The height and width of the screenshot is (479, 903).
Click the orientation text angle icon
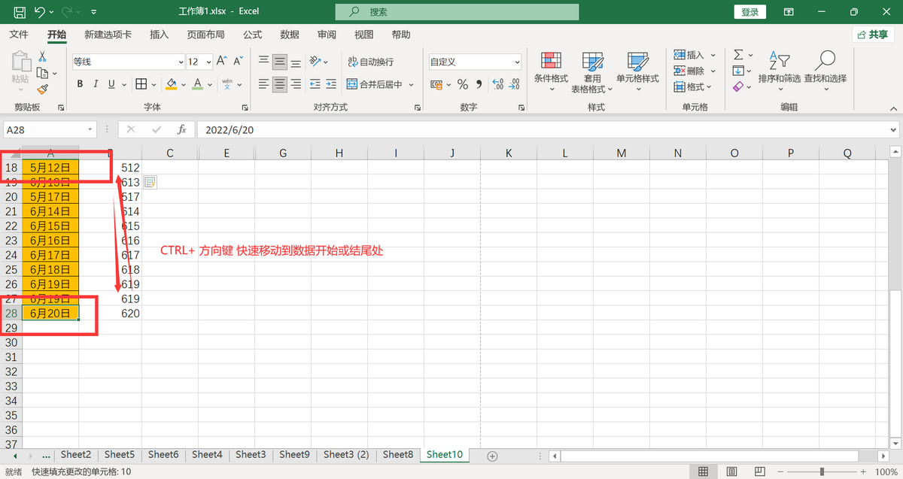pyautogui.click(x=316, y=62)
